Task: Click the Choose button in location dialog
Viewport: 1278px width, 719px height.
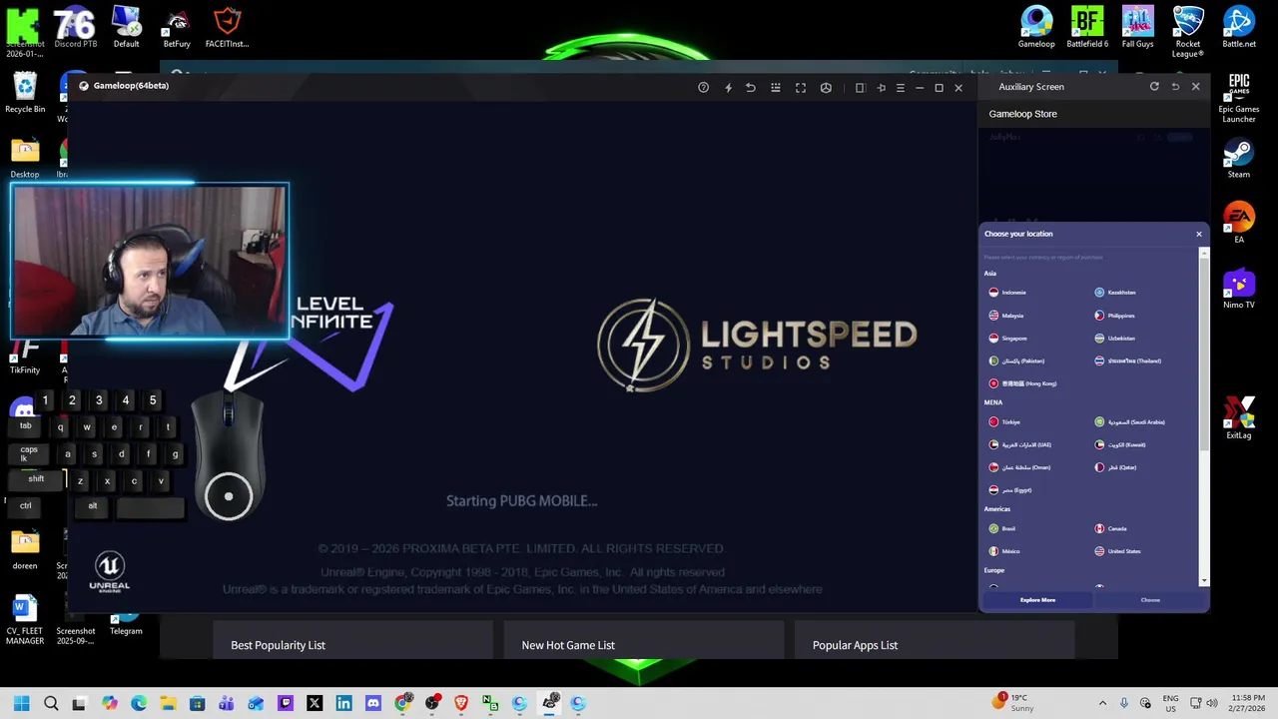Action: 1150,600
